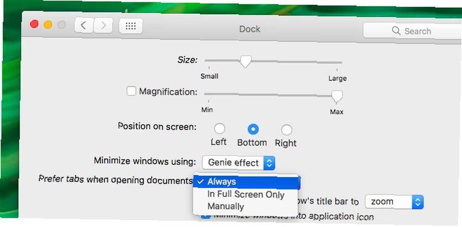Click the yellow minimize window button

48,25
